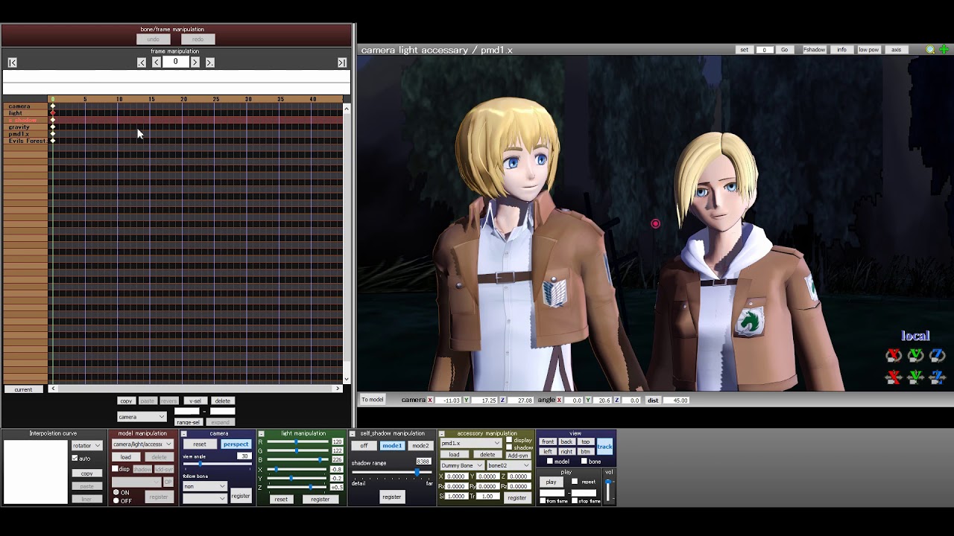Open the camera/light/accessory model dropdown

(142, 444)
